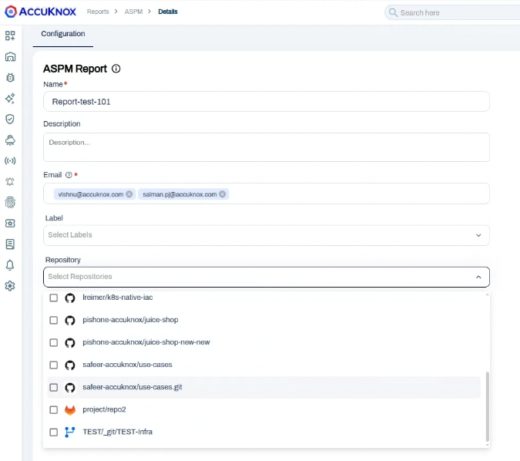Click branch icon for TEST/_git/TEST-Infra
The height and width of the screenshot is (461, 520).
[x=70, y=432]
